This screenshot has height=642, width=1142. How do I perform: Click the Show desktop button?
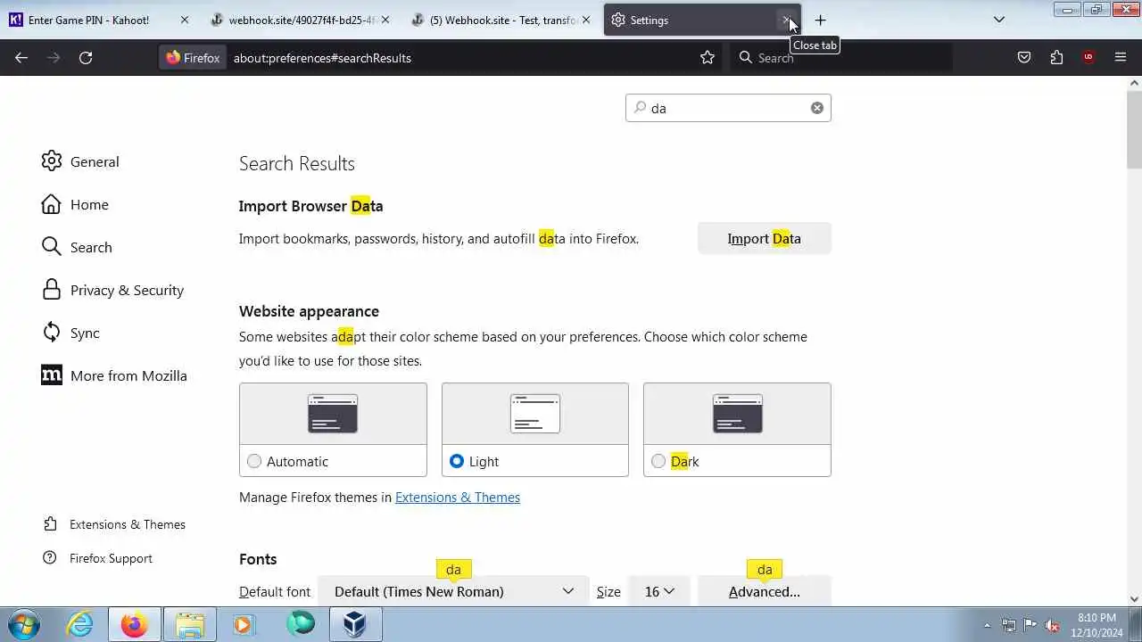(x=1135, y=625)
